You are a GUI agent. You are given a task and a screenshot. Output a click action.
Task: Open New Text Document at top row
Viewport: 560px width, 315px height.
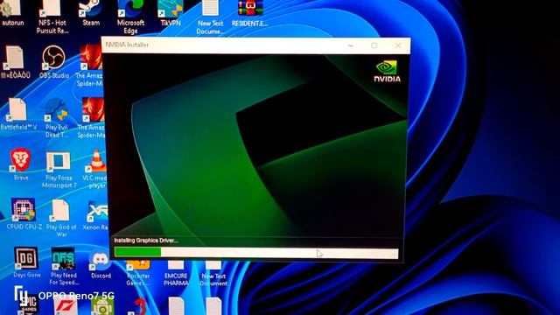210,17
